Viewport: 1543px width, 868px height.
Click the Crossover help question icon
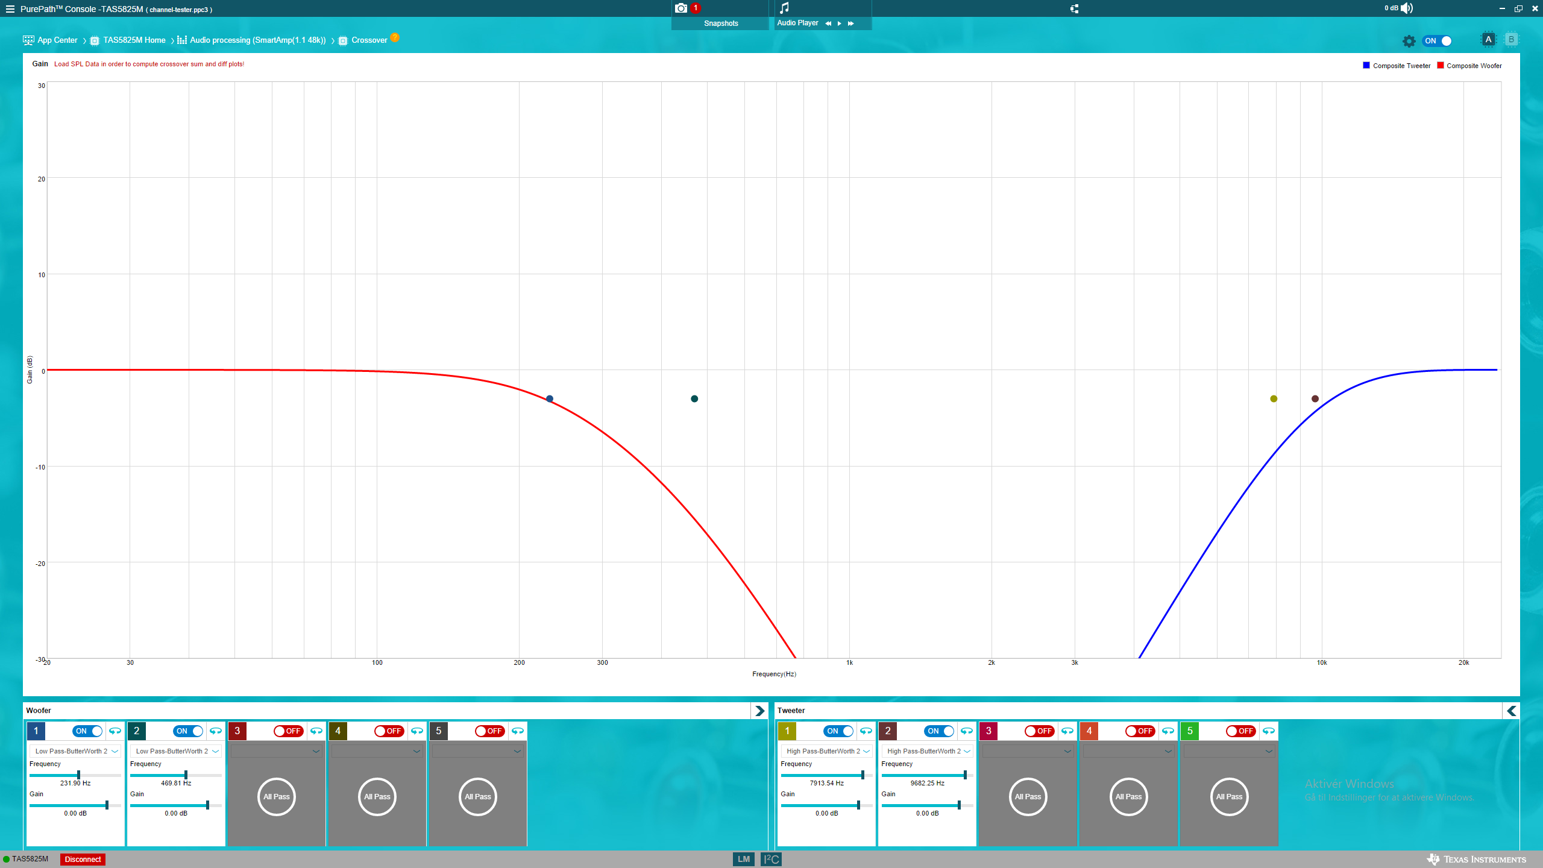coord(395,37)
